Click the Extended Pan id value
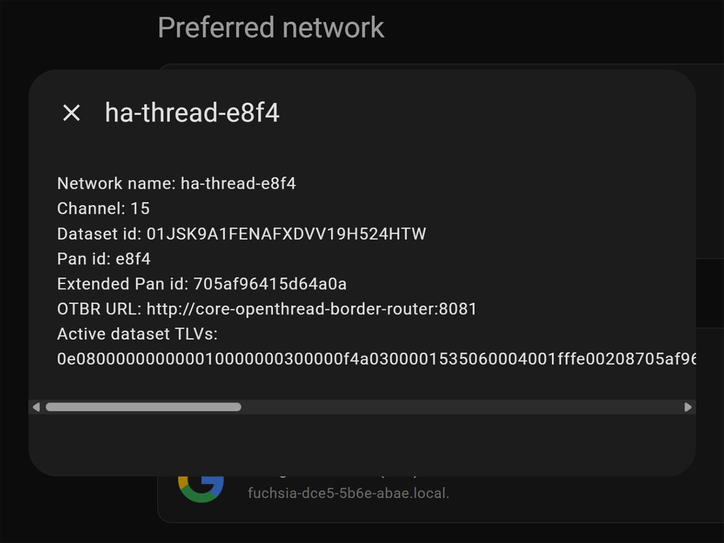This screenshot has height=543, width=724. coord(270,284)
